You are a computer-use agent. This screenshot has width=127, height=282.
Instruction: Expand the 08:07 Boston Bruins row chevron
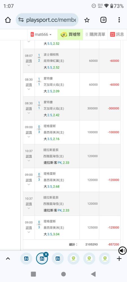[29, 65]
